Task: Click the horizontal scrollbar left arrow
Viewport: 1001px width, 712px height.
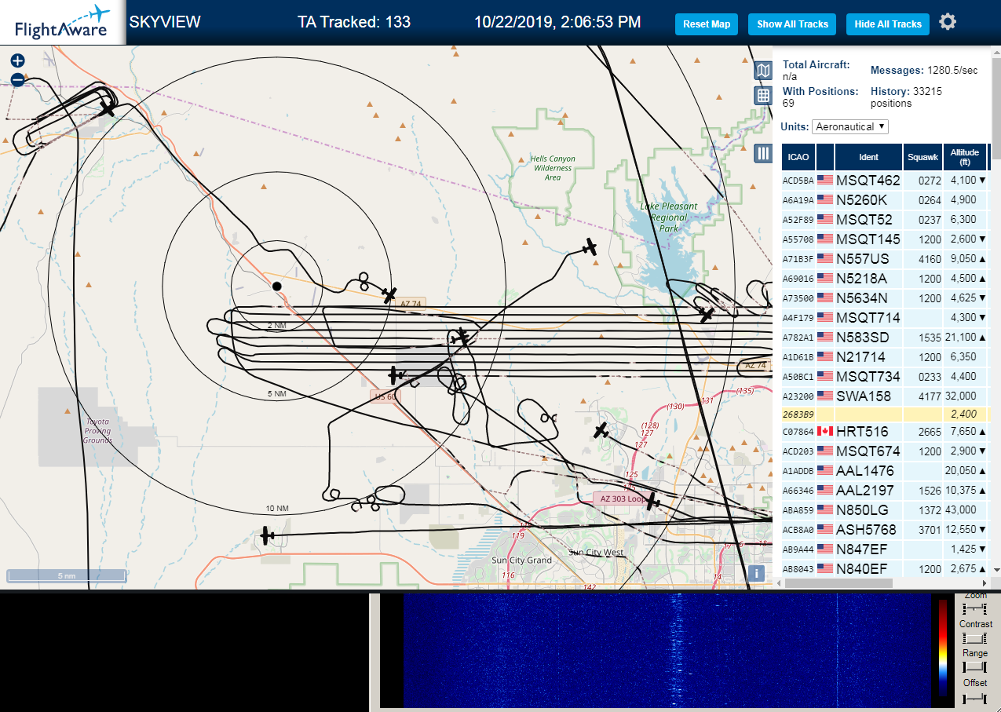Action: (x=778, y=583)
